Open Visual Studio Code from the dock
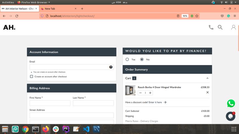The image size is (239, 134). [86, 129]
